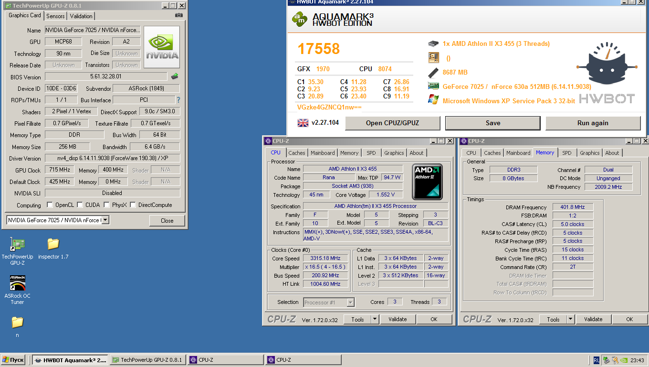This screenshot has height=367, width=649.
Task: Enable the OpenCL checkbox
Action: point(50,205)
